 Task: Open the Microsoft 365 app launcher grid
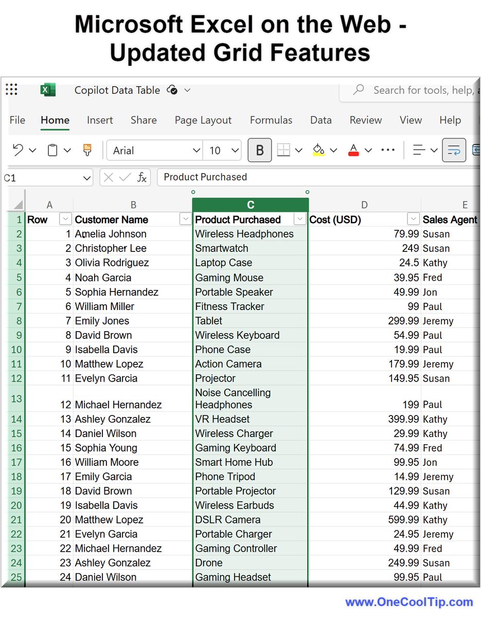click(11, 89)
